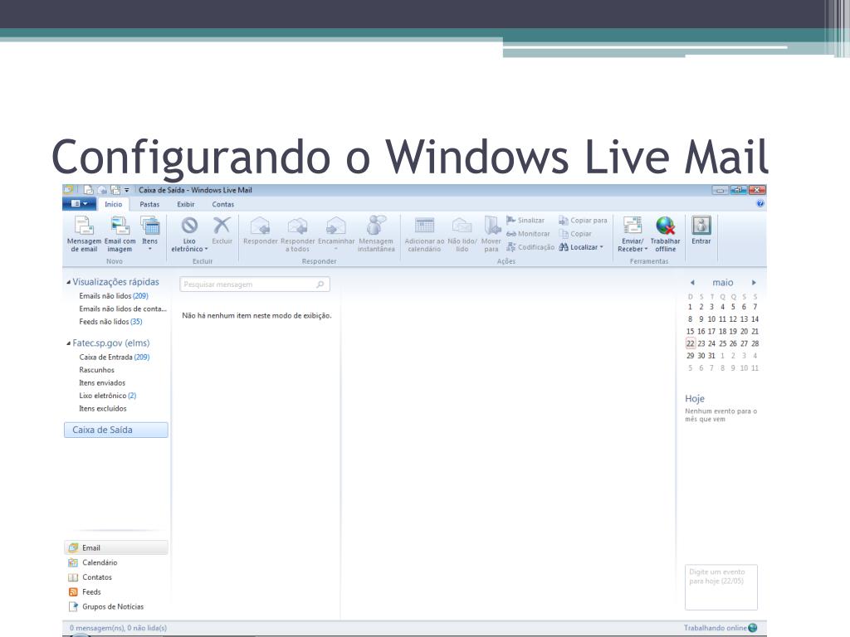Create a new Mensagem de email

pyautogui.click(x=84, y=234)
